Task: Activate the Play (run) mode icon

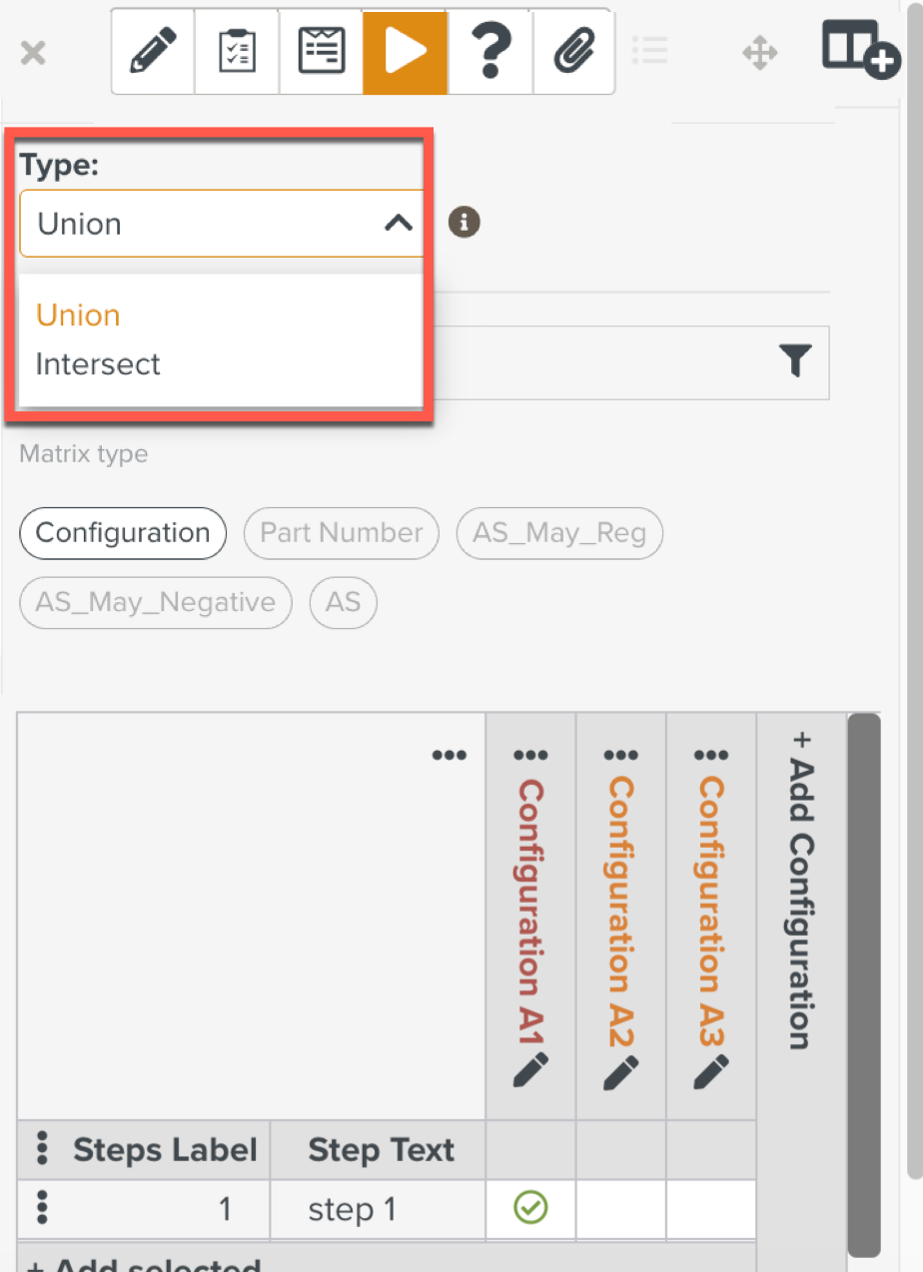Action: 405,51
